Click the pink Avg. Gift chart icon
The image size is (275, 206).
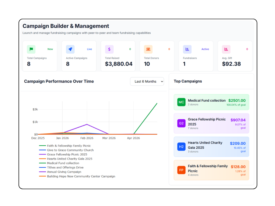coord(226,49)
